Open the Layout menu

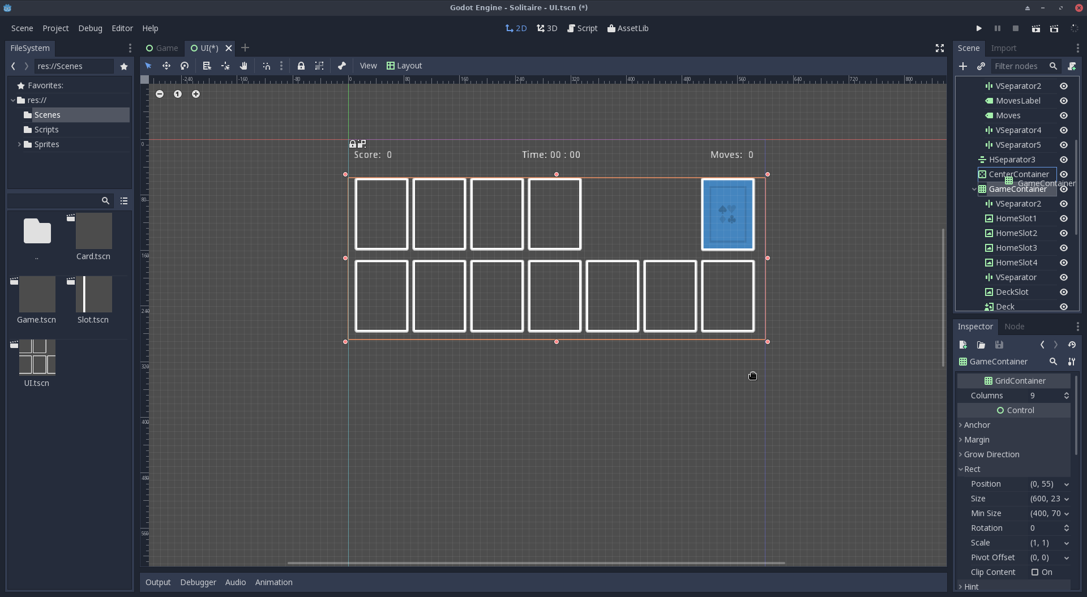[x=404, y=66]
